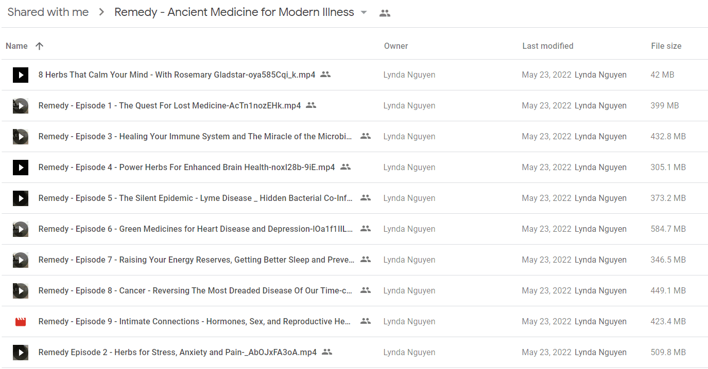Sort by File size column header
The height and width of the screenshot is (369, 708).
(666, 46)
